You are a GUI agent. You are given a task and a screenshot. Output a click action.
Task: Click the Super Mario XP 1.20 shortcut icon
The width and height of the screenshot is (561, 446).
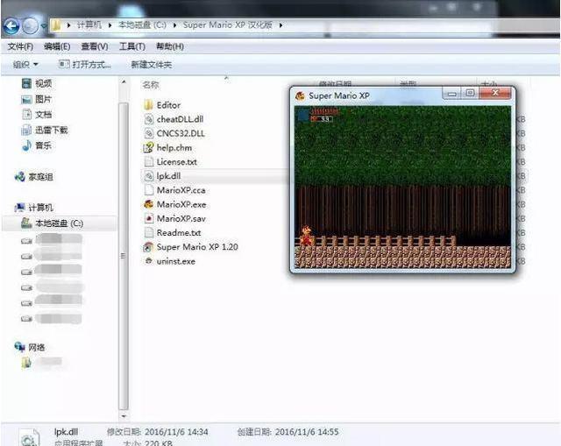(x=148, y=247)
